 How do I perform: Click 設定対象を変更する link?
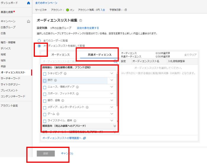(88, 28)
